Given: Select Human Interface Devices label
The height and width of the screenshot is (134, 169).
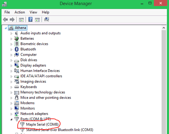Looking at the screenshot, I should tap(40, 71).
